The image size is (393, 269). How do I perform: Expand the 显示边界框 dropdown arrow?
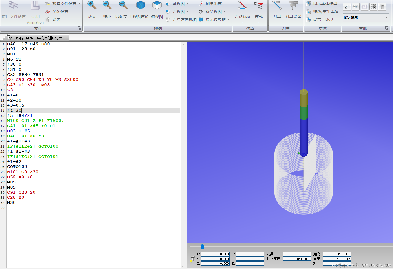click(229, 20)
